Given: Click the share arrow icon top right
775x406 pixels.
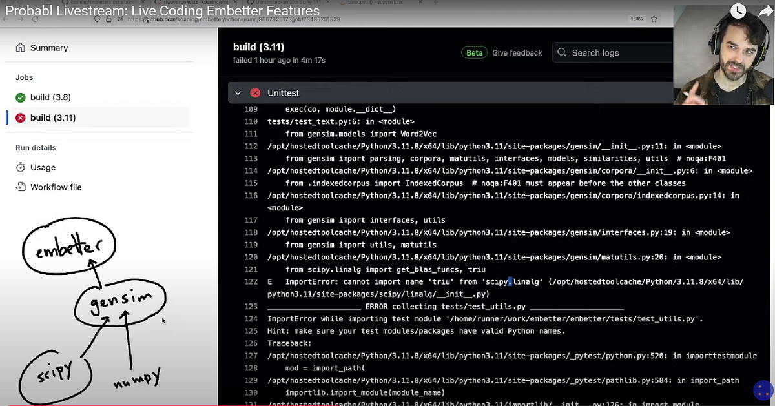Looking at the screenshot, I should pos(765,11).
